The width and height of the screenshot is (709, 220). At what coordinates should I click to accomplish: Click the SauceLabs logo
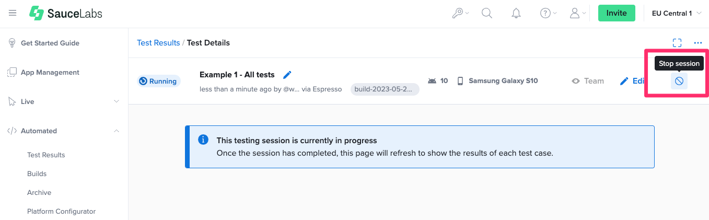(66, 13)
